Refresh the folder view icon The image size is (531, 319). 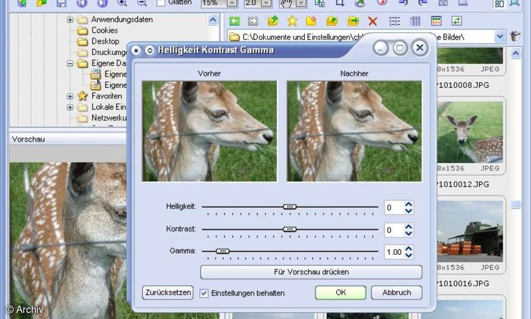(x=457, y=21)
